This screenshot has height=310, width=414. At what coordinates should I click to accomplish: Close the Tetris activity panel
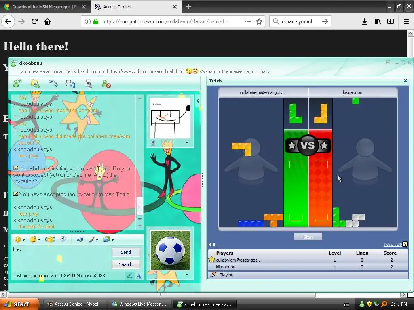pyautogui.click(x=406, y=81)
